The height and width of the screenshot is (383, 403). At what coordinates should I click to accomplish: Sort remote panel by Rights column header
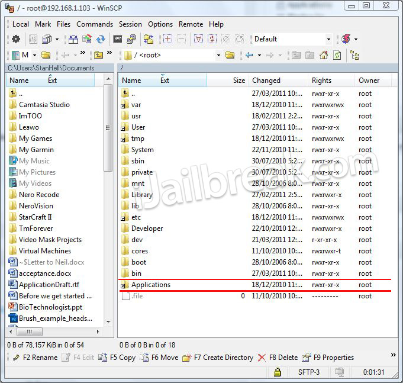point(331,81)
